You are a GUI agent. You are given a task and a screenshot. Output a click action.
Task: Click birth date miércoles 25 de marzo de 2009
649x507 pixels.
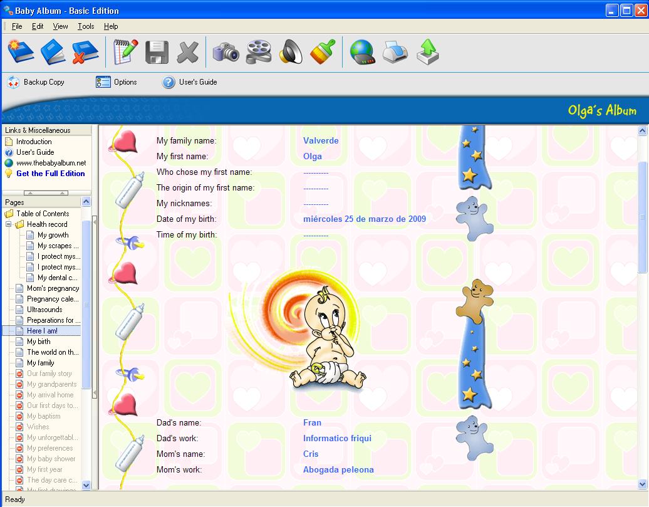tap(364, 219)
